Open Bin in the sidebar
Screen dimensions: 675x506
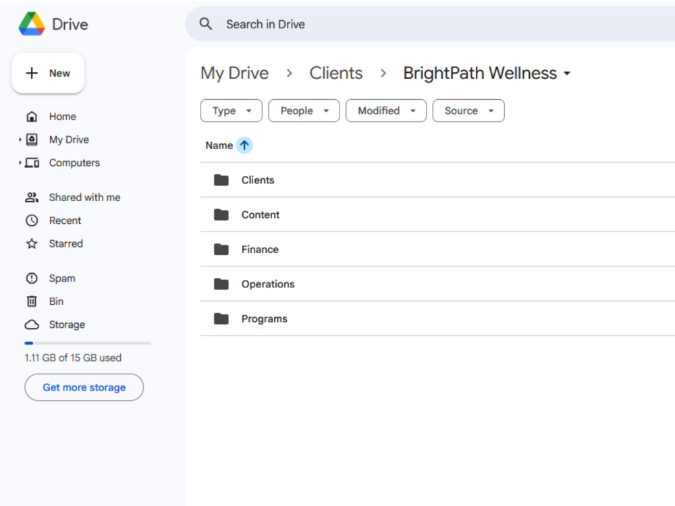point(57,301)
